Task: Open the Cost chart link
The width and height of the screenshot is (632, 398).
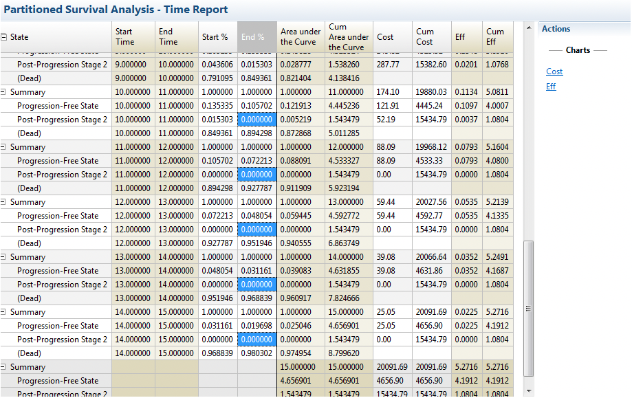Action: coord(554,71)
